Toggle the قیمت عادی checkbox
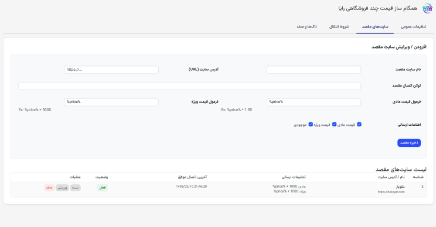 (359, 124)
